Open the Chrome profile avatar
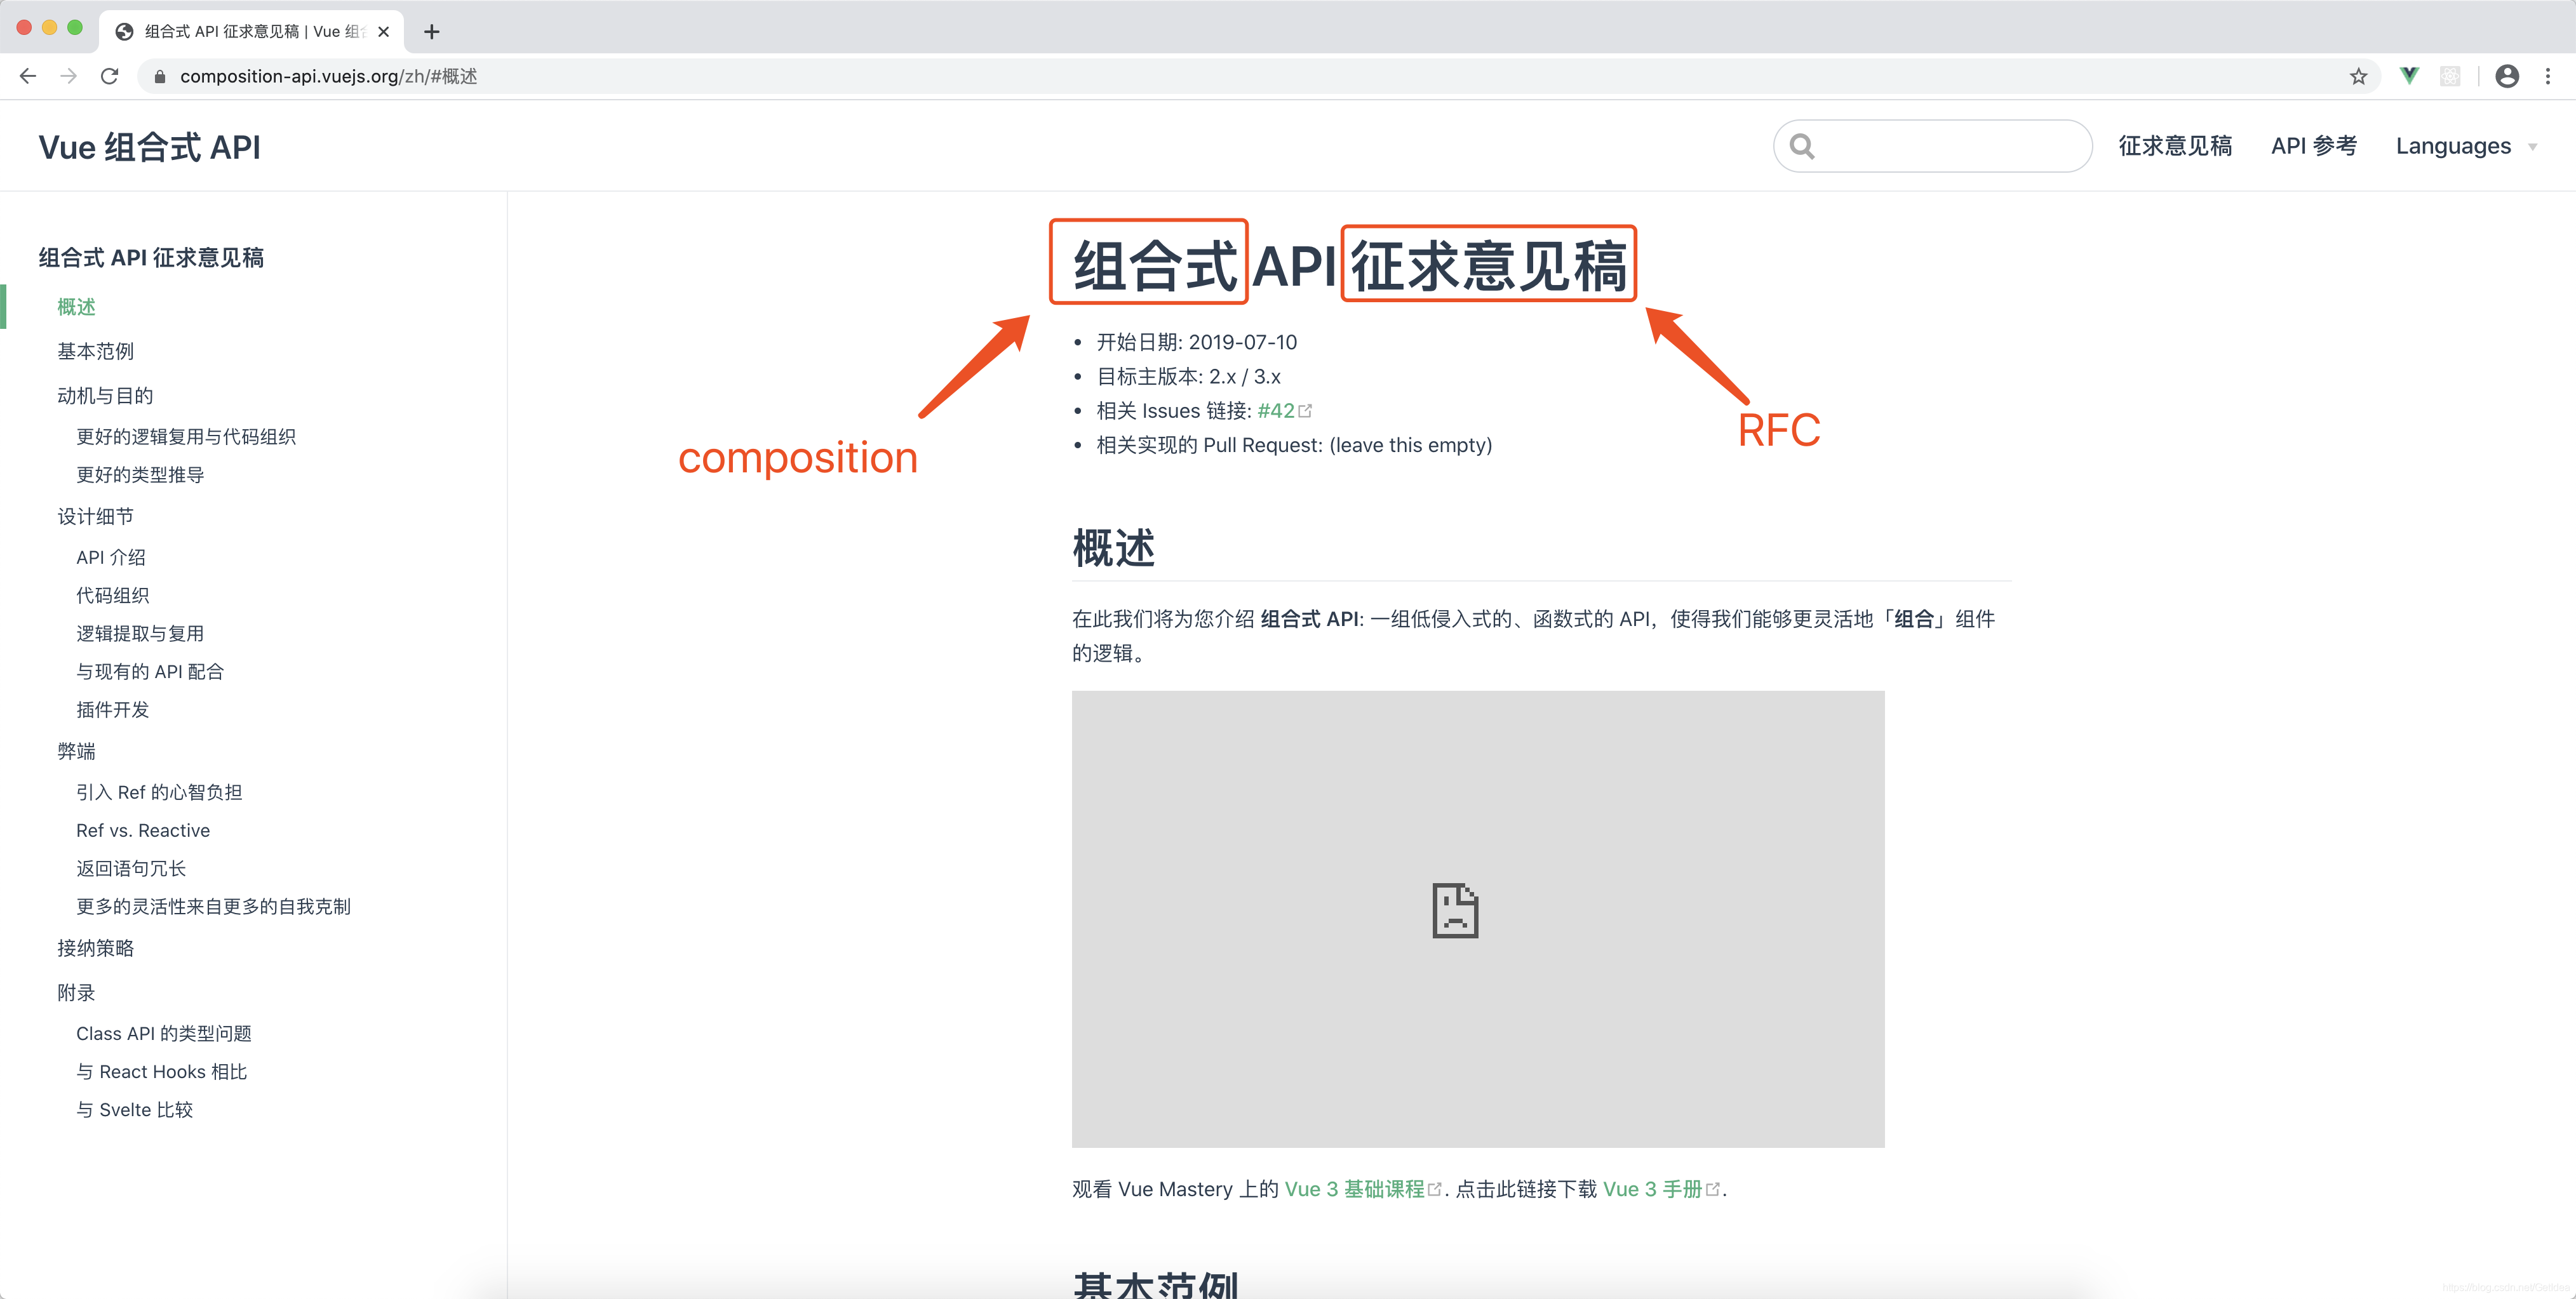Image resolution: width=2576 pixels, height=1299 pixels. tap(2506, 76)
